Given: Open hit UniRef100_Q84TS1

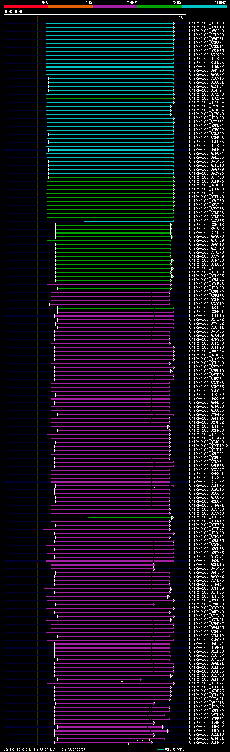Looking at the screenshot, I should [x=206, y=39].
